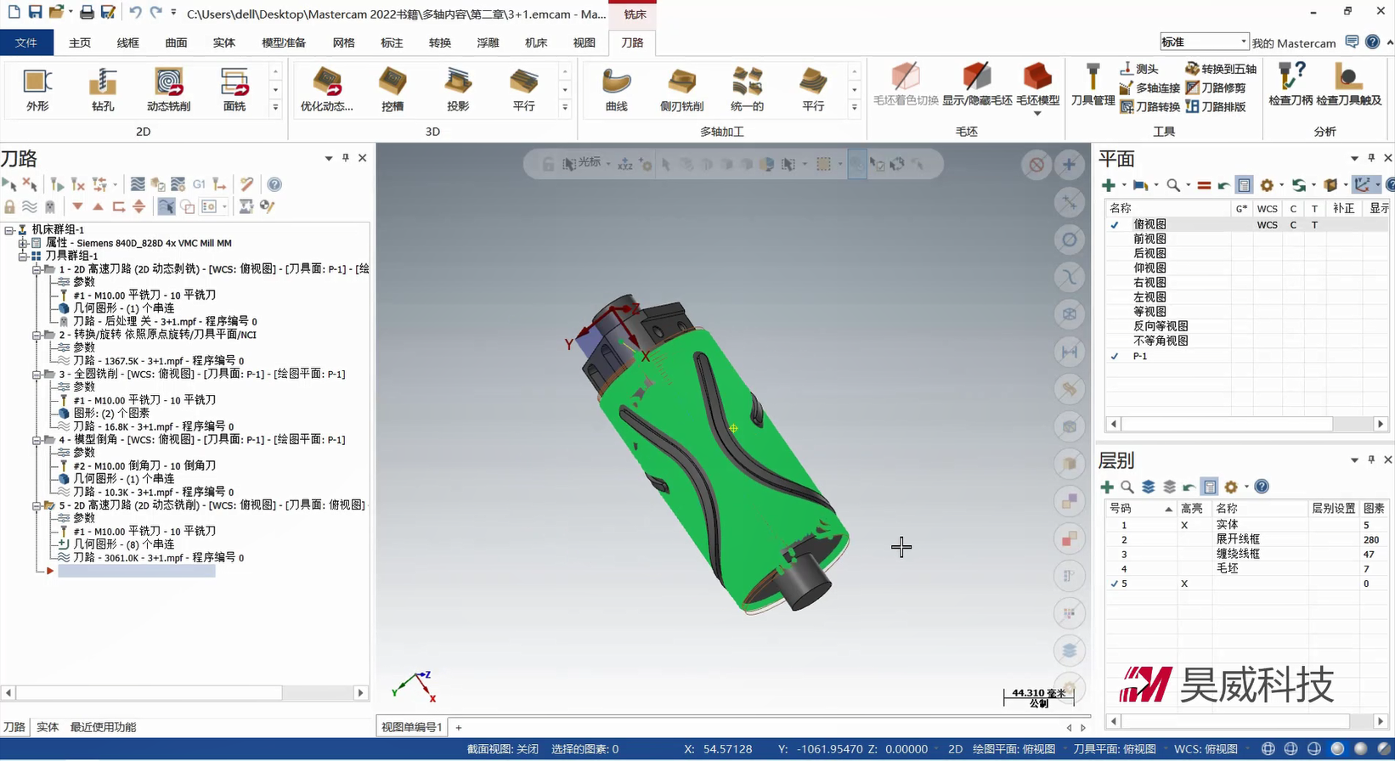
Task: Expand the 属性 Siemens 840D node
Action: 23,243
